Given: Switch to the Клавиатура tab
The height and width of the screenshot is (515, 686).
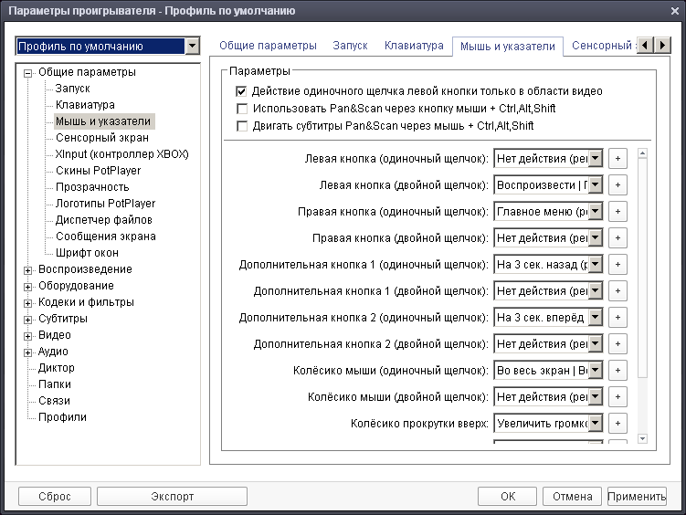Looking at the screenshot, I should coord(414,46).
